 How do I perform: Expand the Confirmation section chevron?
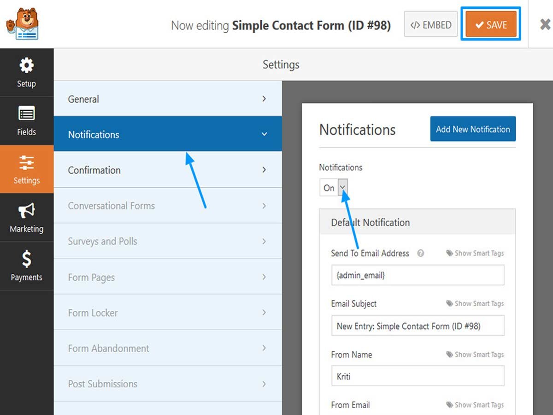(264, 170)
